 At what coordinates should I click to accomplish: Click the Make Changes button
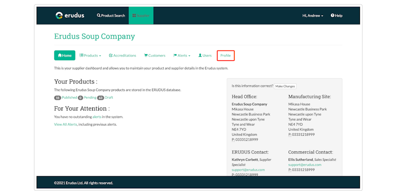285,86
